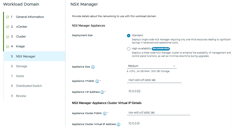The height and width of the screenshot is (127, 232).
Task: Click the Recommended badge next to High-Availability
Action: click(161, 49)
